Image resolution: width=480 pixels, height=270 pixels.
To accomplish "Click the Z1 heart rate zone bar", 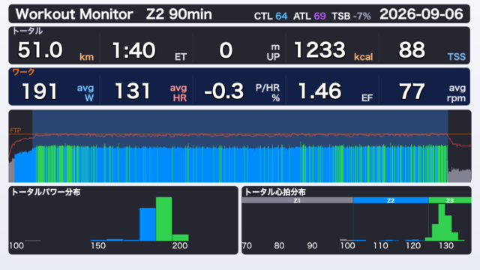I will (297, 200).
